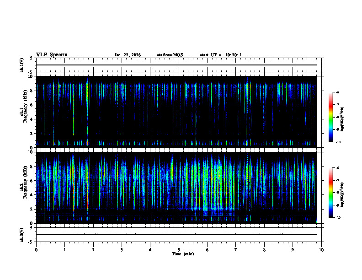Click time axis tick label "1"
362x280 pixels.
coord(65,250)
